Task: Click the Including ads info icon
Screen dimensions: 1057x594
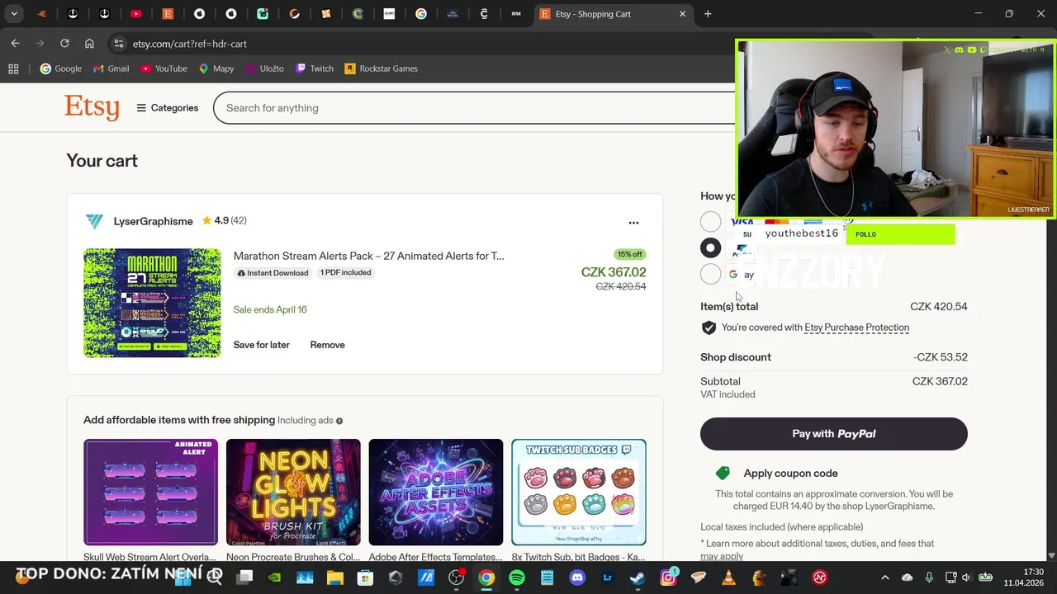Action: tap(339, 421)
